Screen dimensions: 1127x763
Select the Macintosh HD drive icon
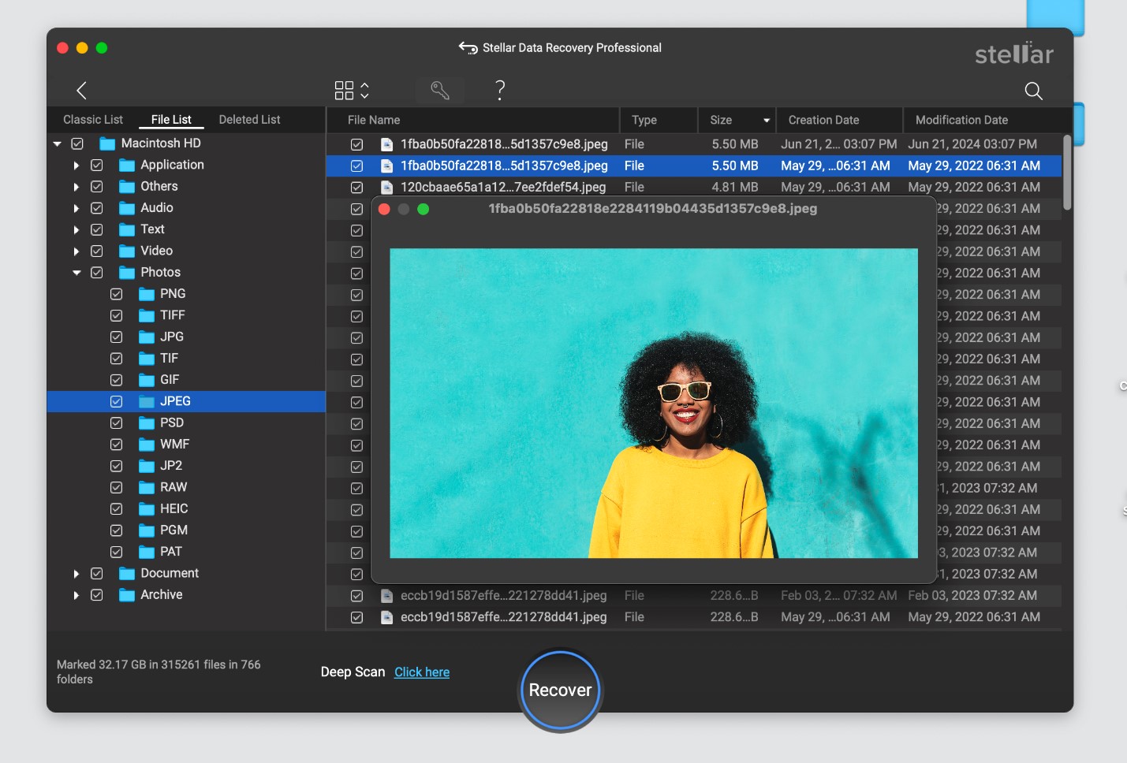[x=107, y=143]
